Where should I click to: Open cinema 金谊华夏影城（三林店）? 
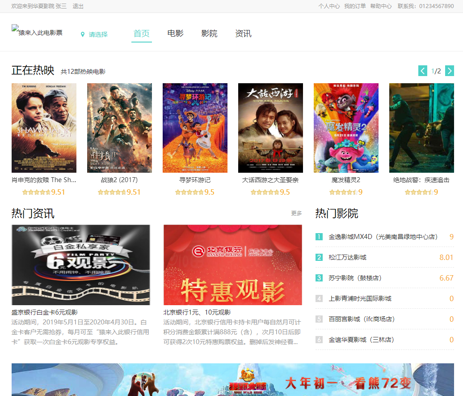click(x=362, y=340)
